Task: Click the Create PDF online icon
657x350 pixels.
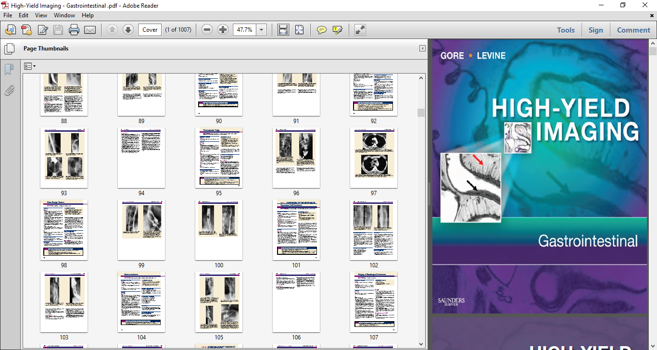Action: [x=26, y=30]
